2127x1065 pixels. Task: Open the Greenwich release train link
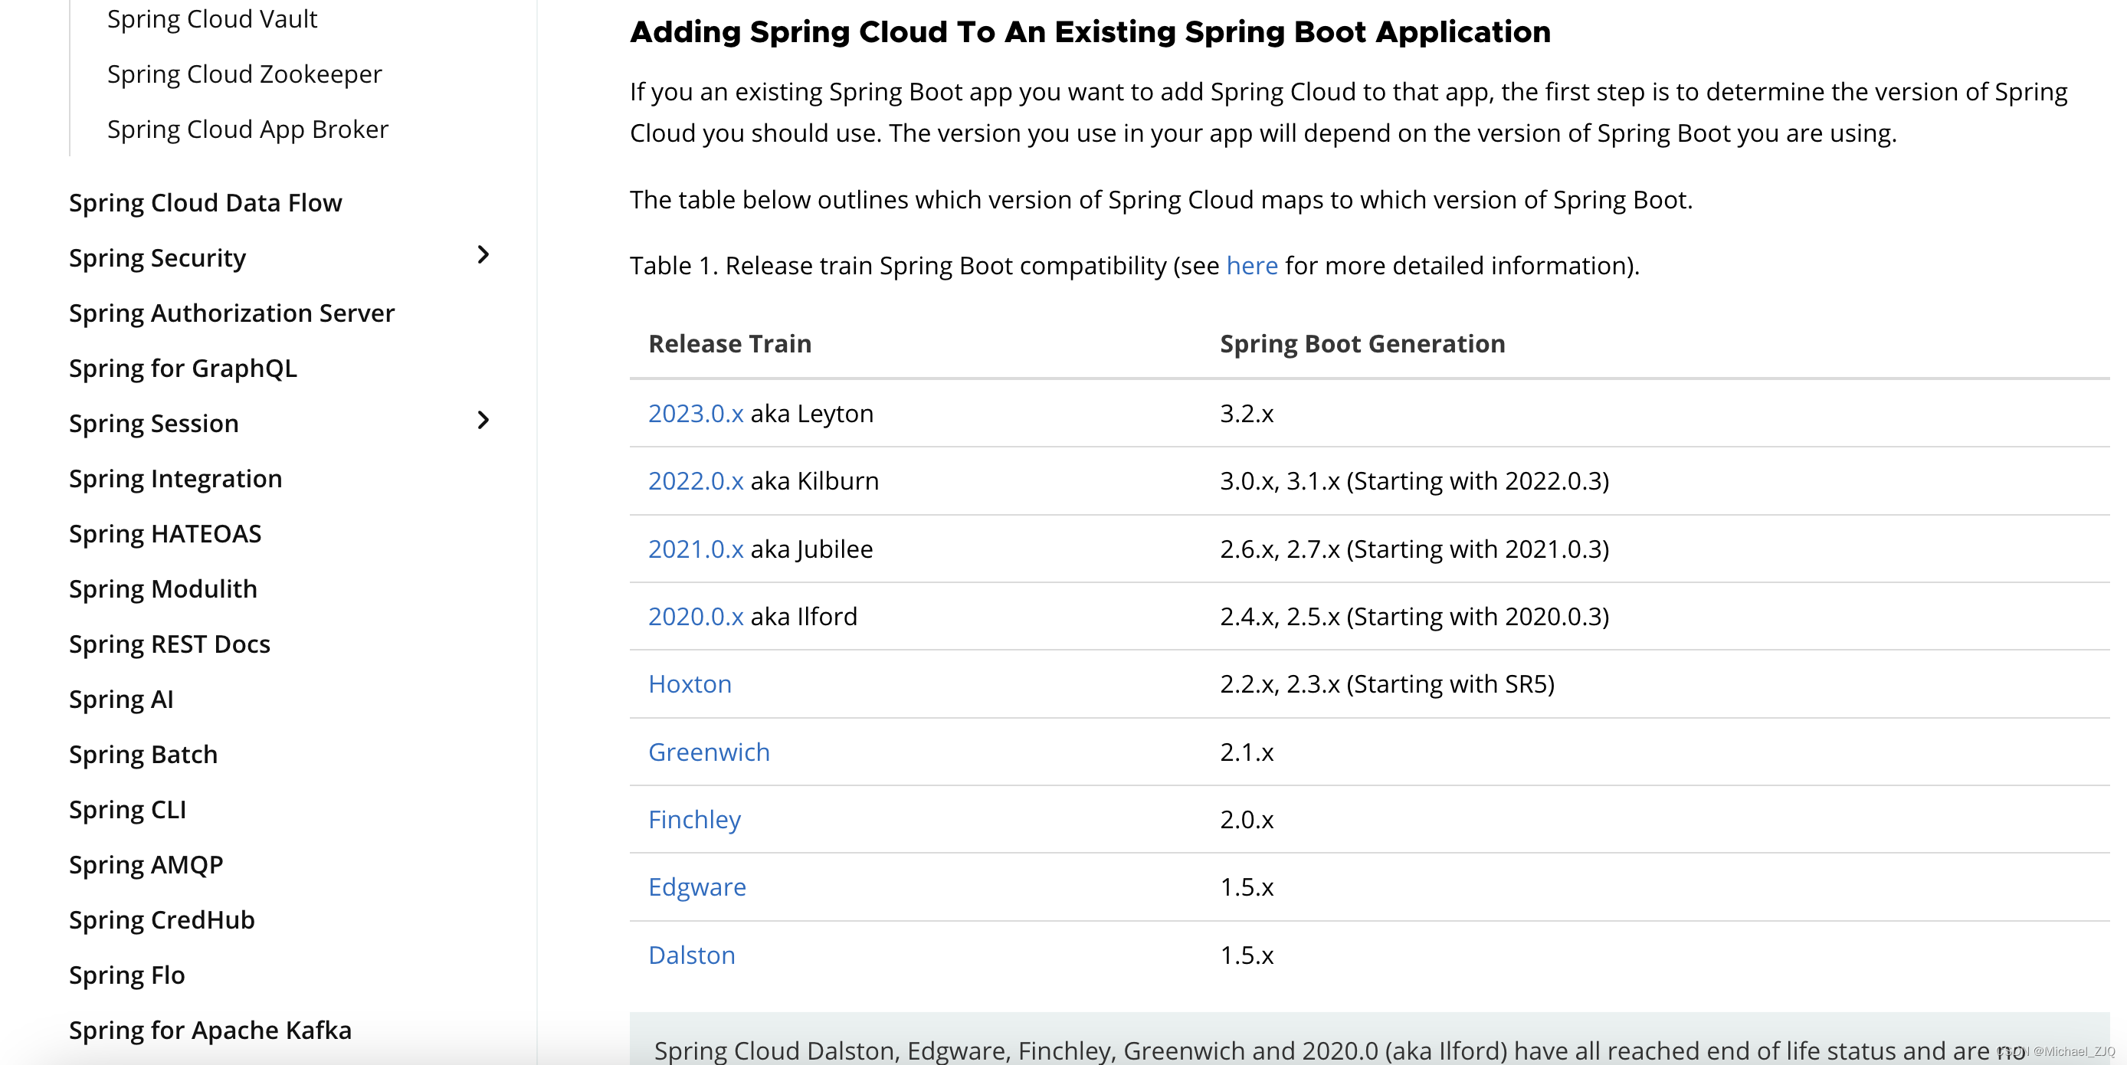[710, 752]
